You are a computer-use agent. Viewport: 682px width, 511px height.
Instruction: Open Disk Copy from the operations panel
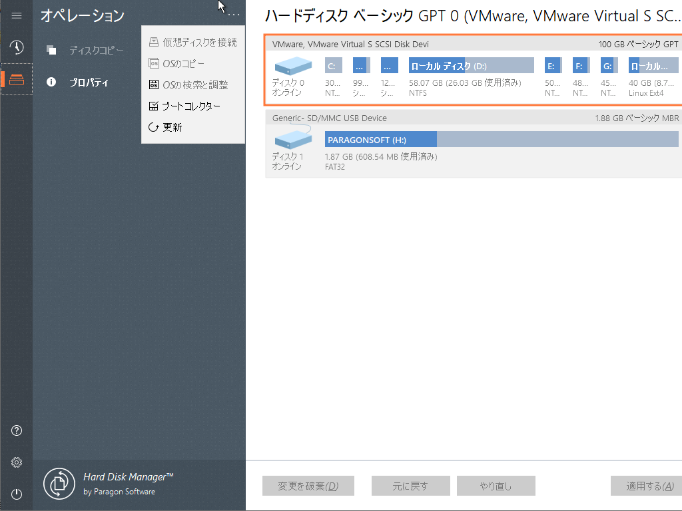(87, 49)
